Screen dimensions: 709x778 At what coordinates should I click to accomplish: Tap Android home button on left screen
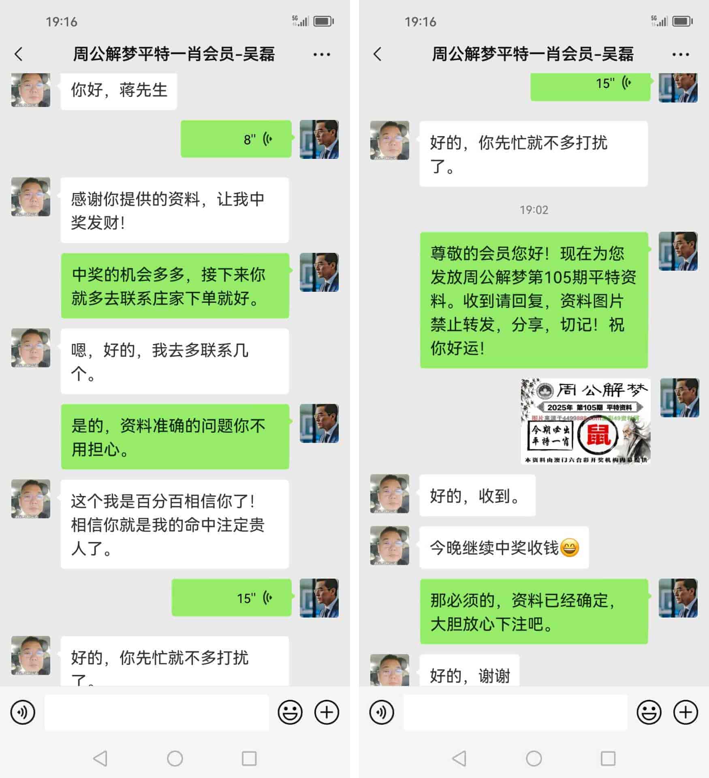175,759
